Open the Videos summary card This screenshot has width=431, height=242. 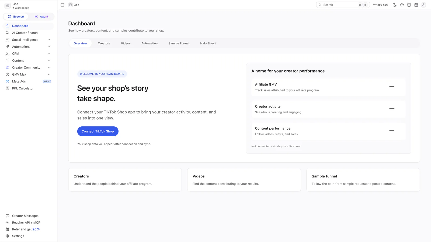pyautogui.click(x=244, y=180)
